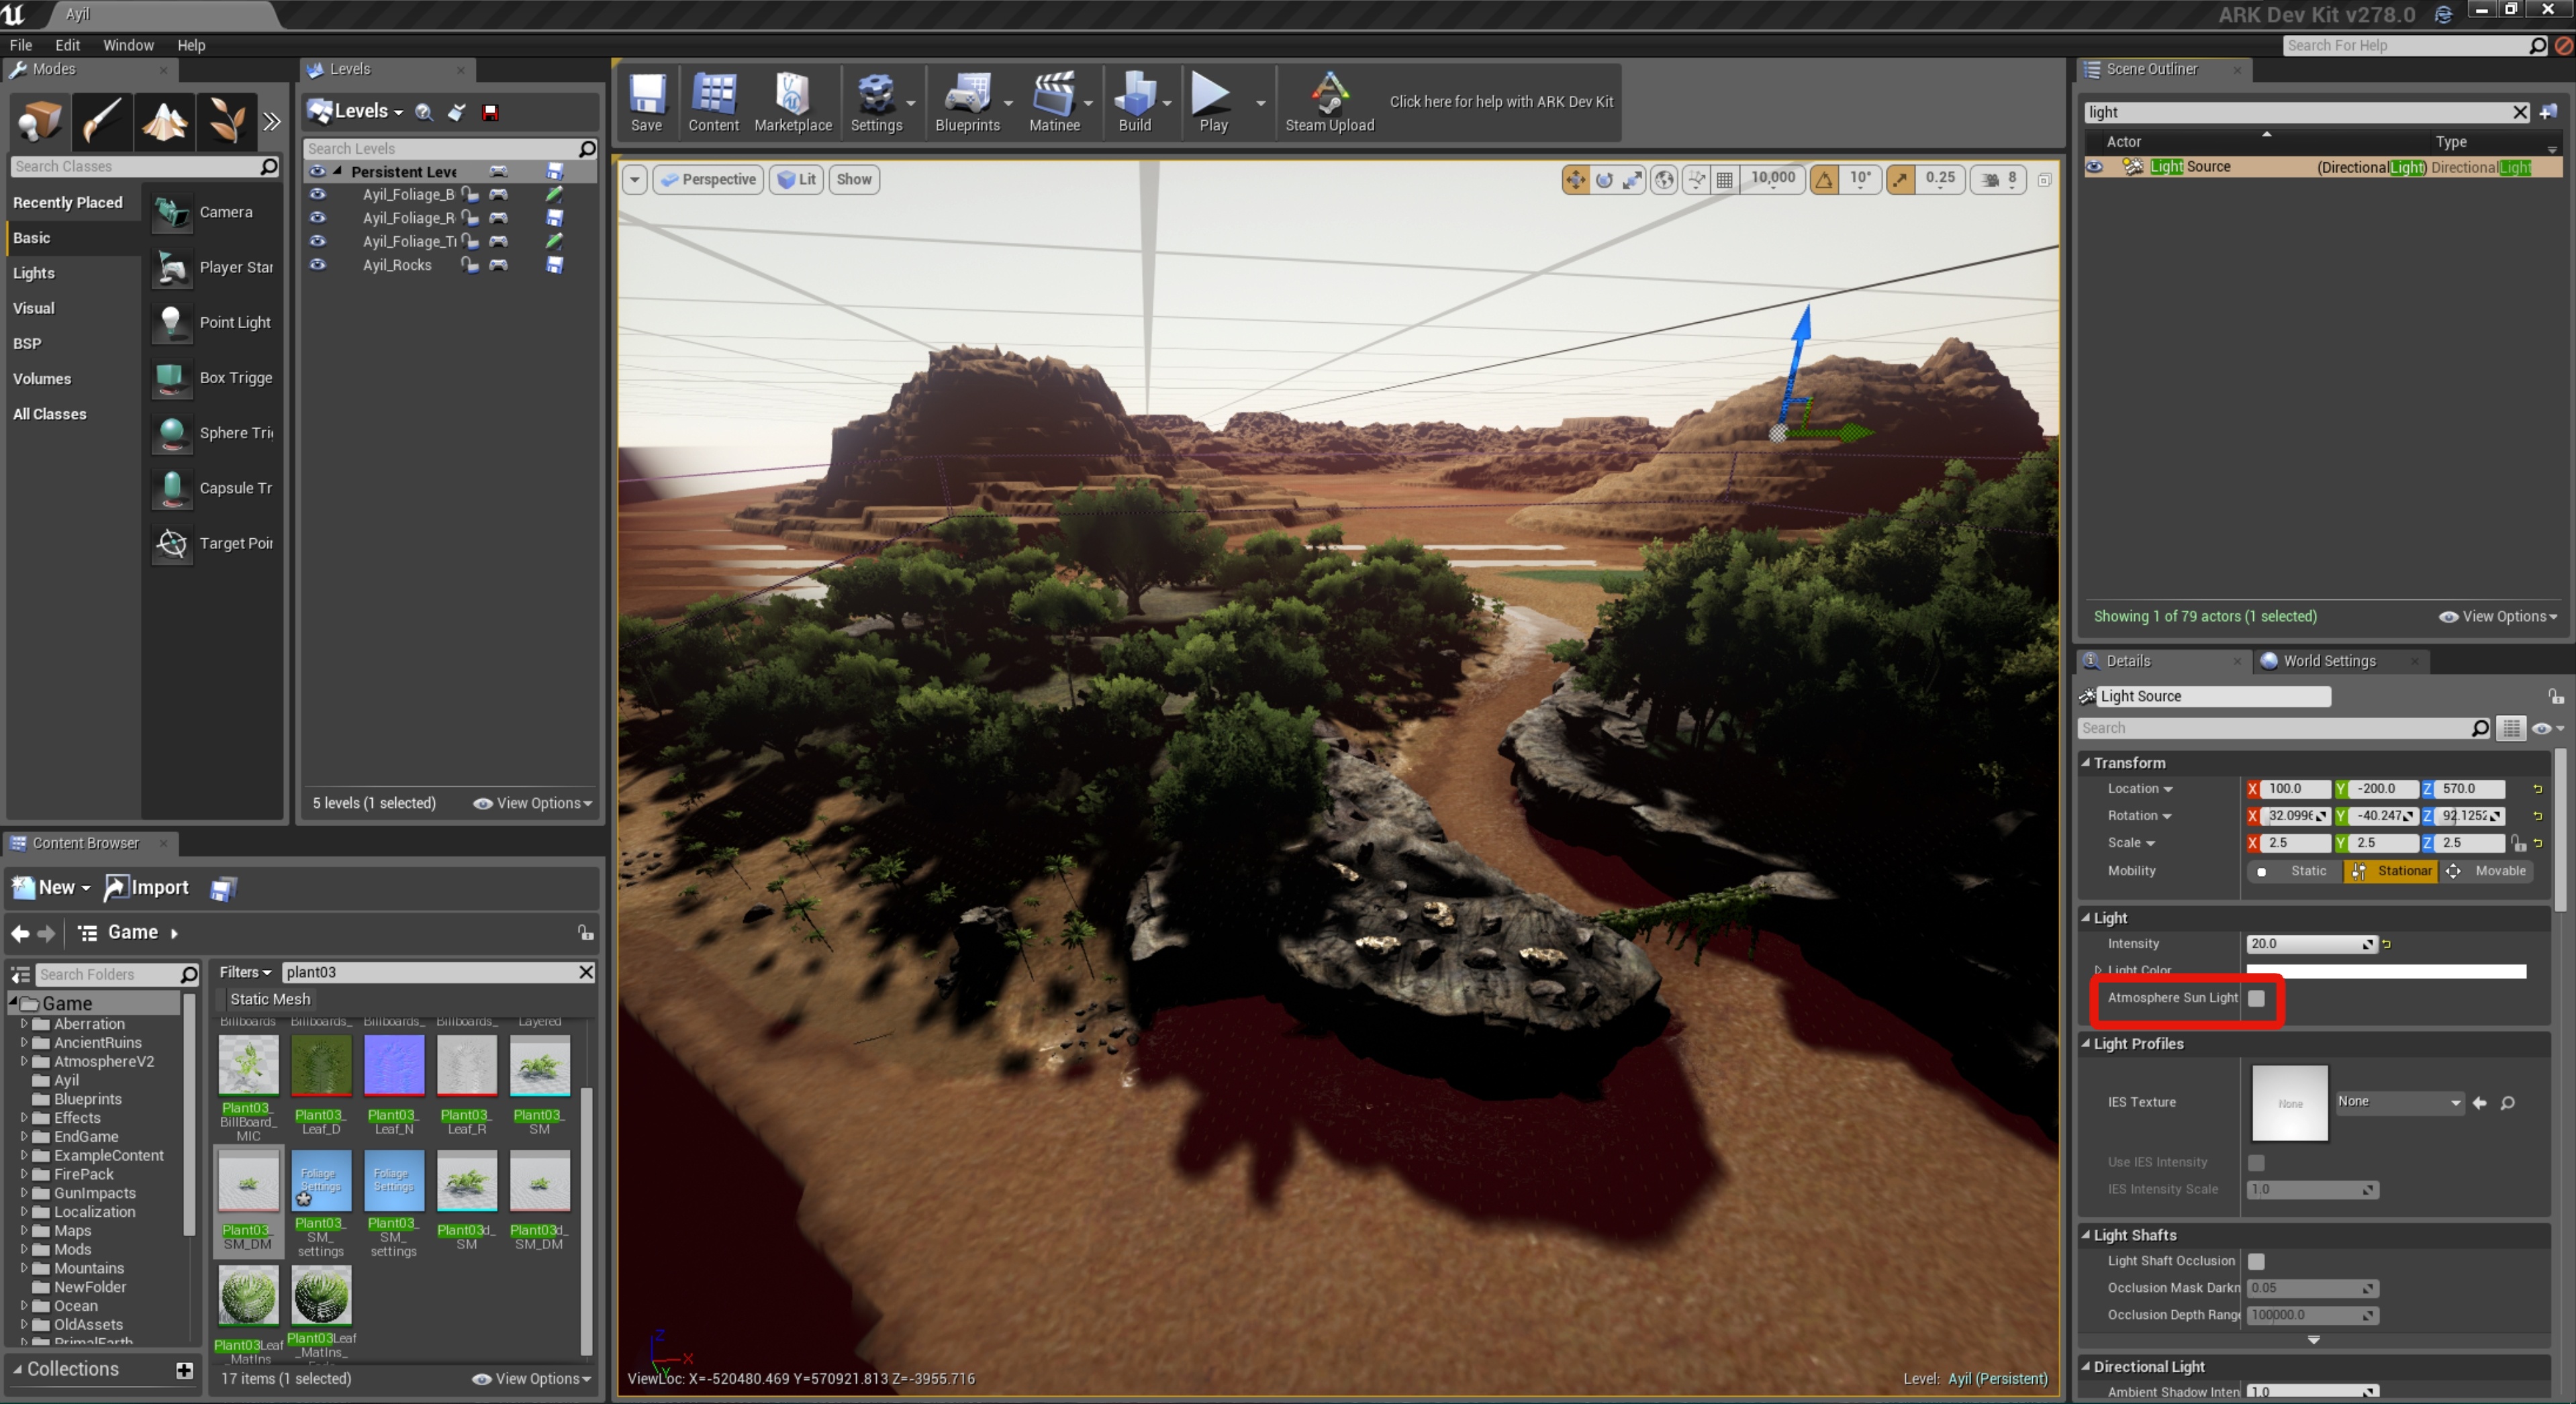
Task: Enable the Atmosphere Sun Light checkbox
Action: pos(2256,998)
